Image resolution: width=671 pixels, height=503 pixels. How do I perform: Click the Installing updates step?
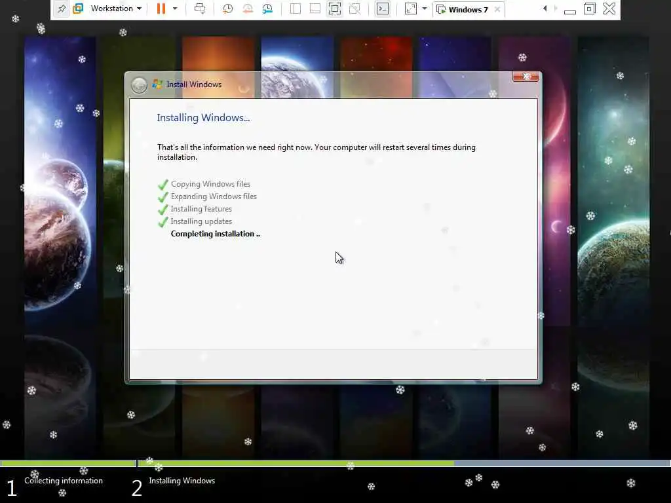[201, 221]
